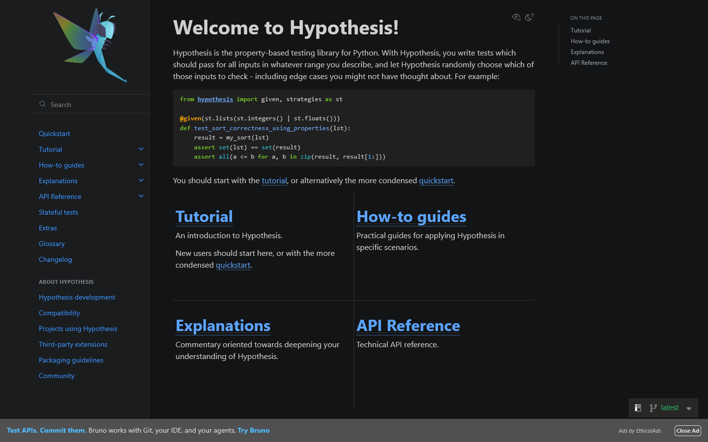Click the Ads by EthicalAds link
This screenshot has width=708, height=442.
click(x=640, y=431)
